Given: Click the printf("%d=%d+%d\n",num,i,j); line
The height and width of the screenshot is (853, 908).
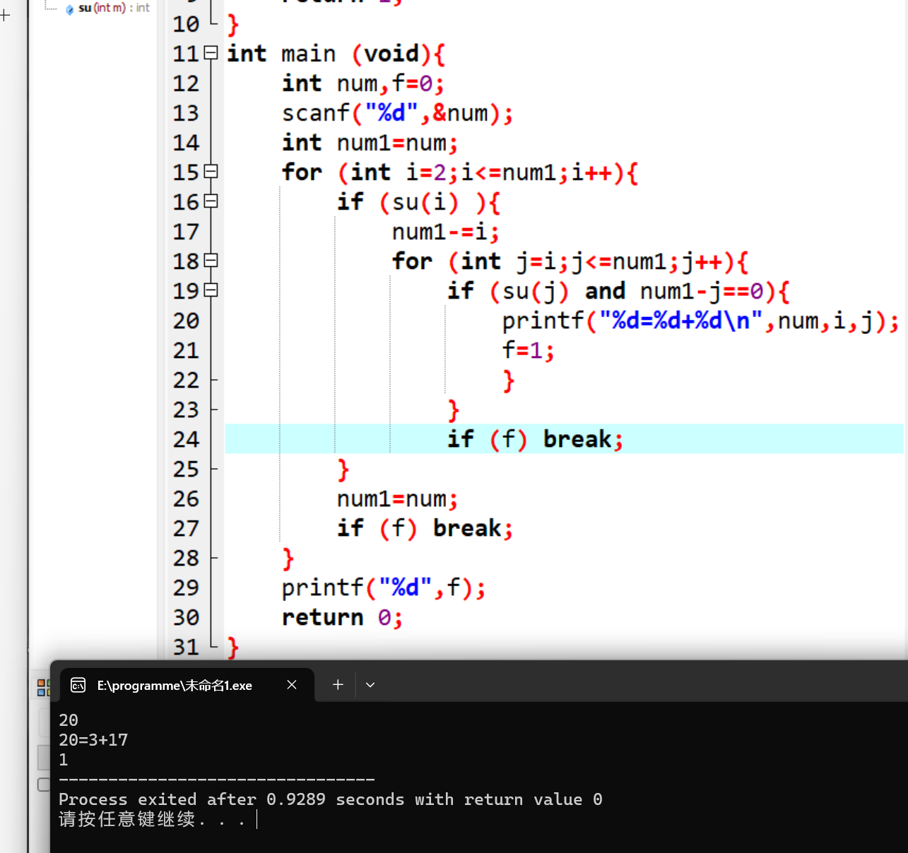Looking at the screenshot, I should point(700,321).
